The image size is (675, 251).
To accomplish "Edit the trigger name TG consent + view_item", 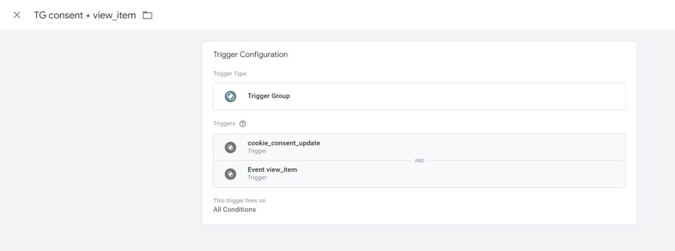I will (85, 16).
